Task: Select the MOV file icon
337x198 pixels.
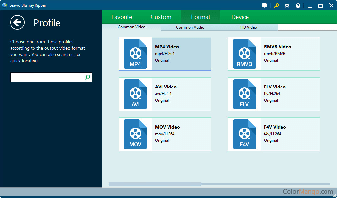Action: (135, 134)
